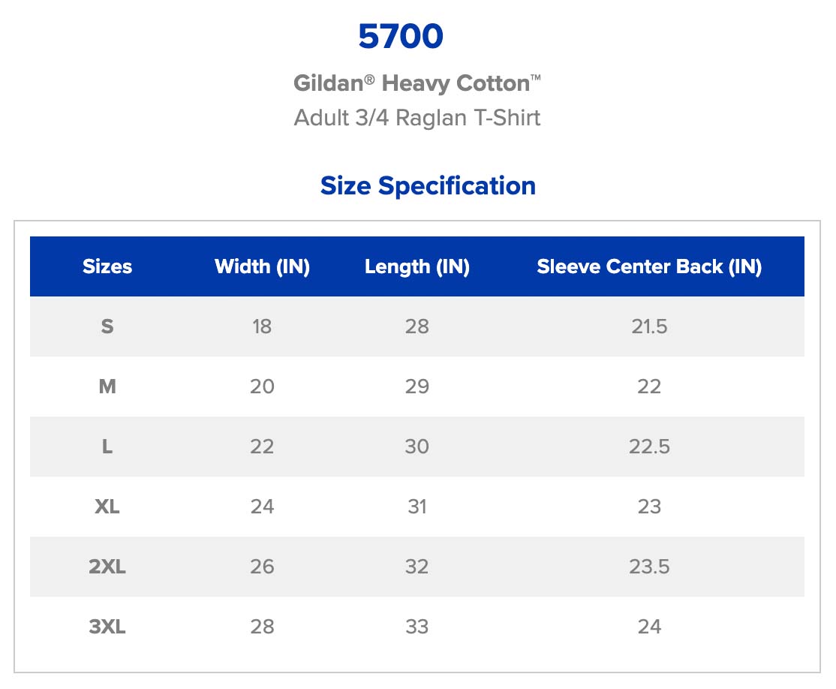The image size is (836, 689).
Task: Click the 3XL size row label
Action: [x=107, y=627]
